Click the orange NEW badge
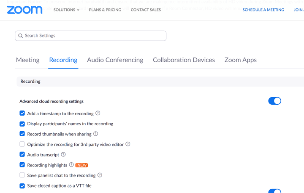The image size is (304, 193). (x=82, y=165)
